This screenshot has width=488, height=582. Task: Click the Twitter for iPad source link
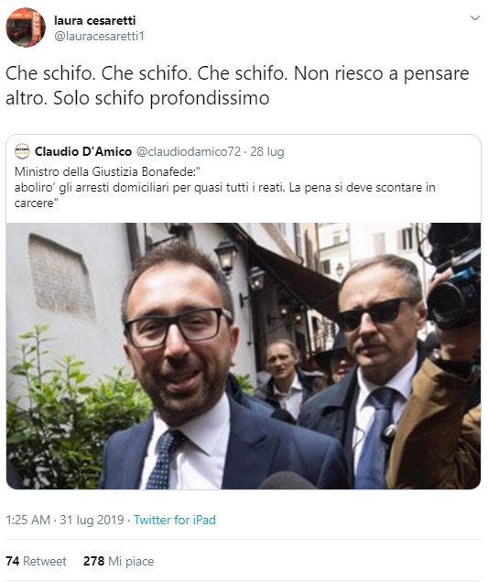(175, 520)
